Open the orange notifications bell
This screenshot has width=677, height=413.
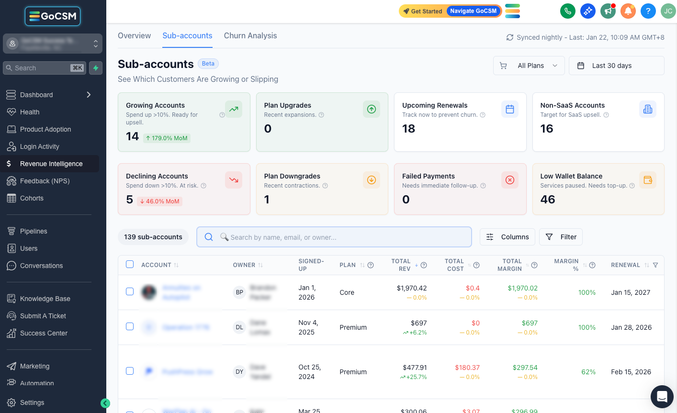pos(628,11)
